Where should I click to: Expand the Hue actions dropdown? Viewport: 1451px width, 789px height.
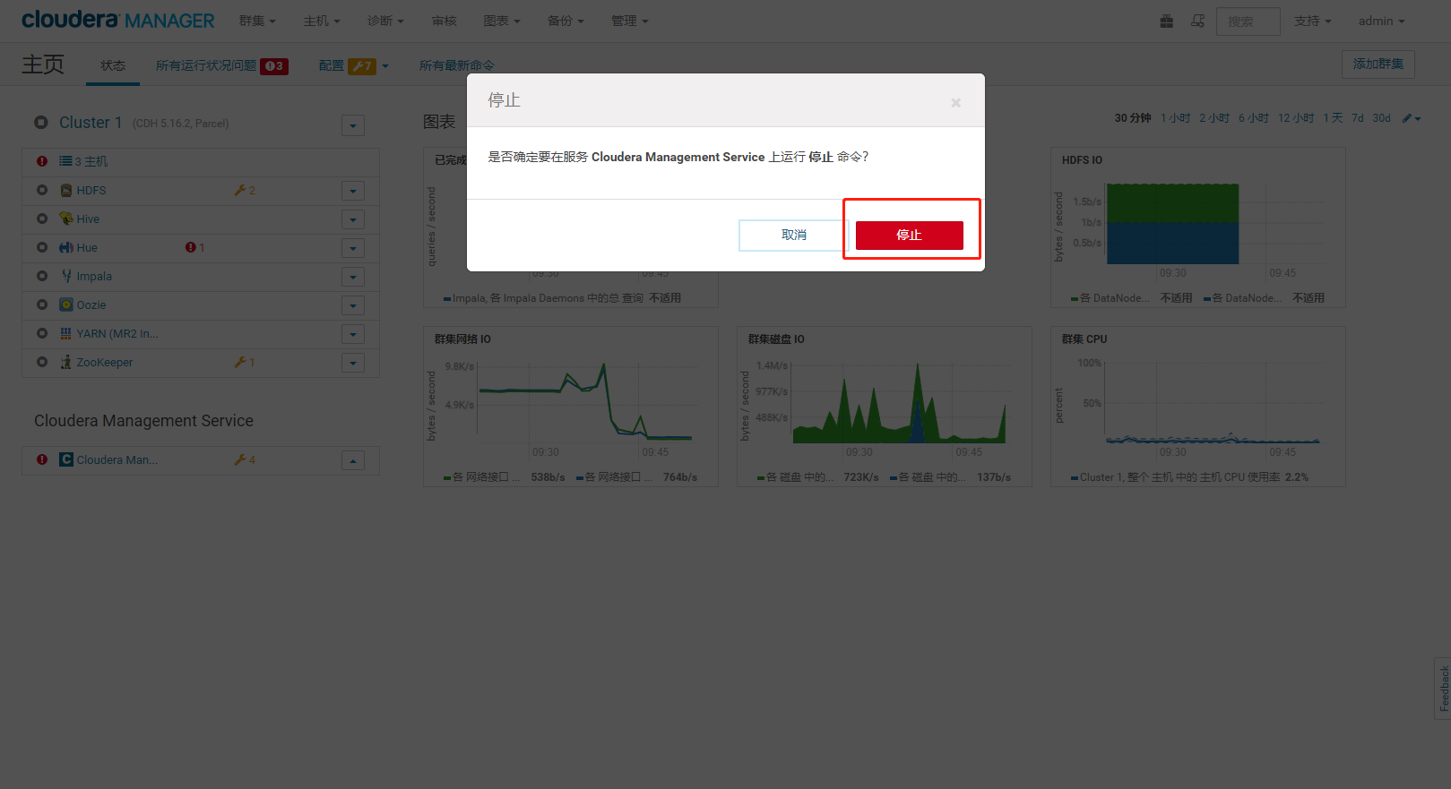tap(353, 248)
